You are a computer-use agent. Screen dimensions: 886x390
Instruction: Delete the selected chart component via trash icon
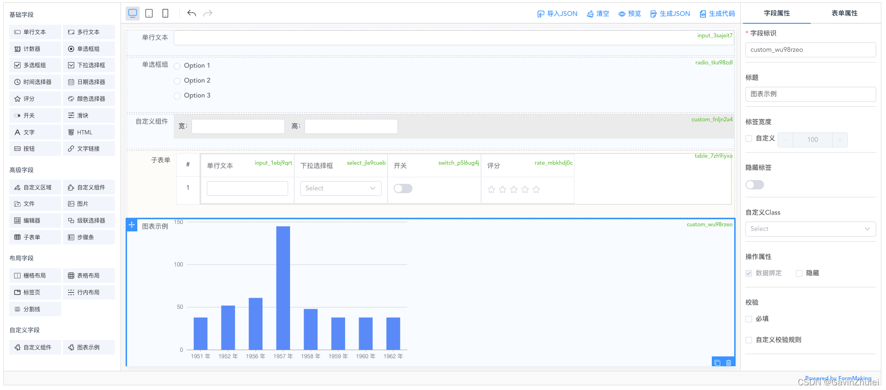click(x=729, y=362)
